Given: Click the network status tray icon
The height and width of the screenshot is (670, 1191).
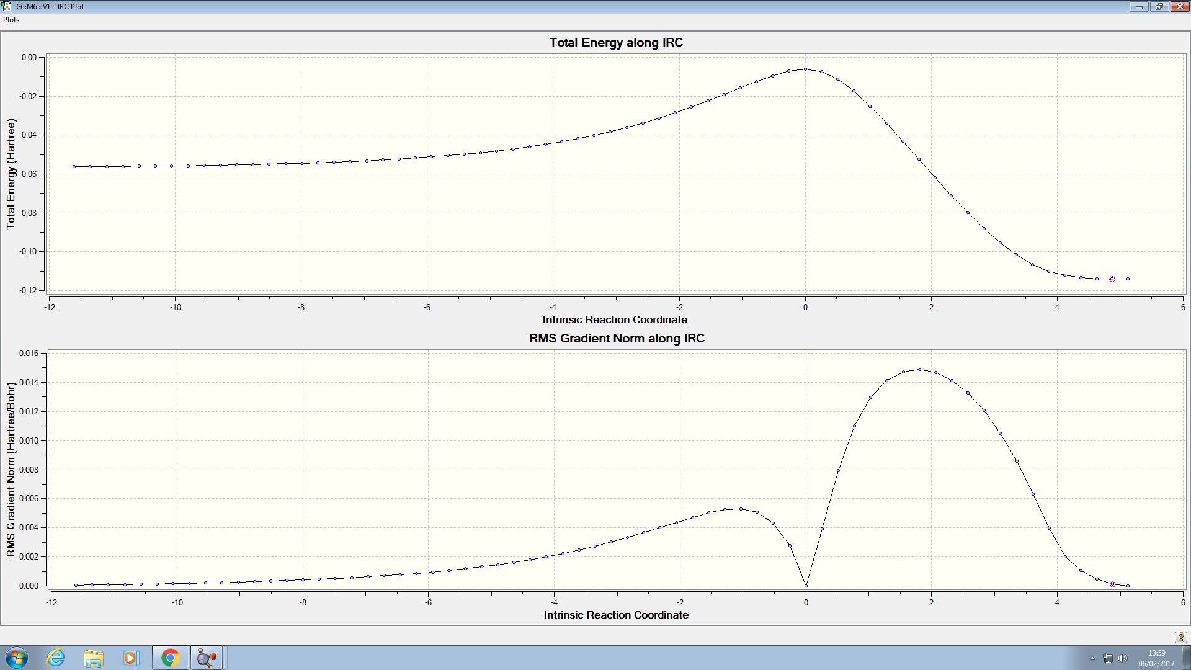Looking at the screenshot, I should 1108,658.
